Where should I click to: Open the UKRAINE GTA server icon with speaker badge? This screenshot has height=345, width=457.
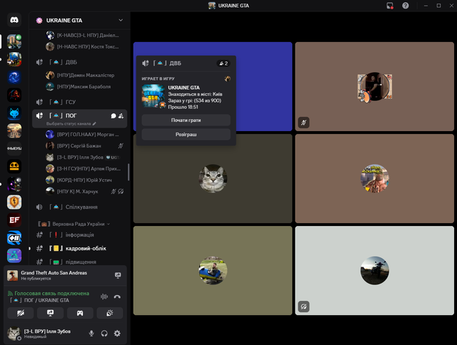[14, 41]
